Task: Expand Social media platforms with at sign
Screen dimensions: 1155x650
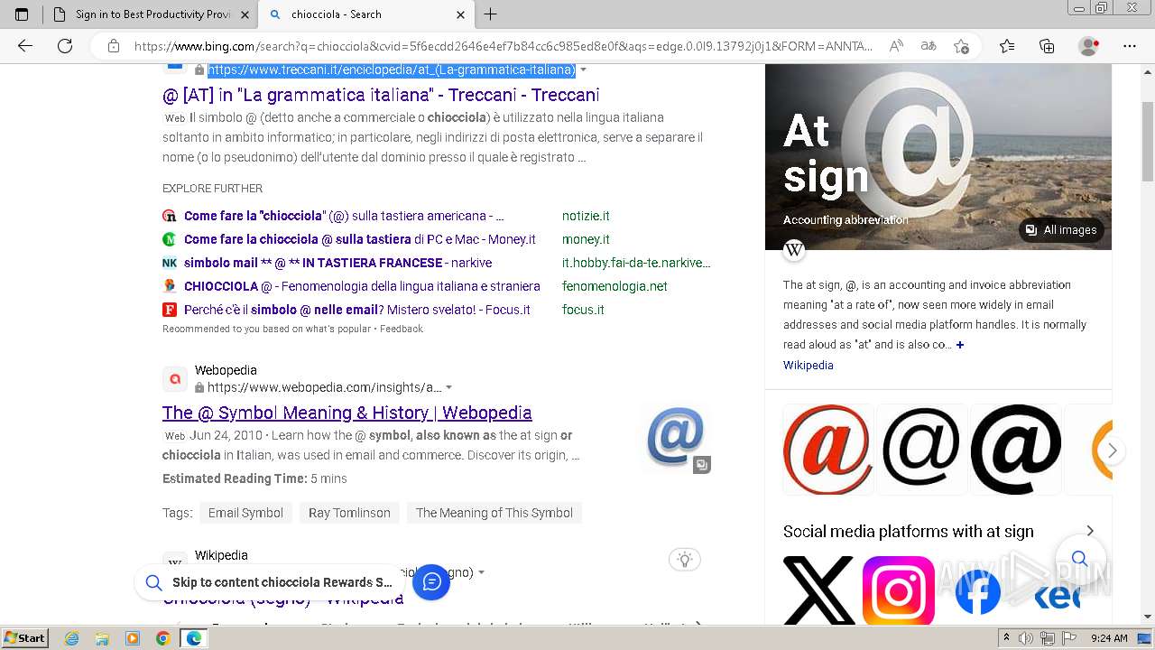Action: (1090, 531)
